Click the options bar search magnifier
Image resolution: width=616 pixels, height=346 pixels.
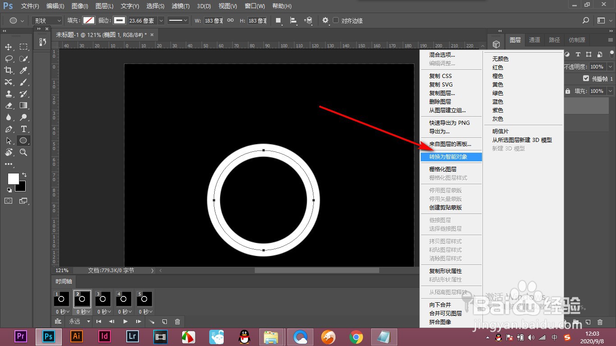(586, 20)
